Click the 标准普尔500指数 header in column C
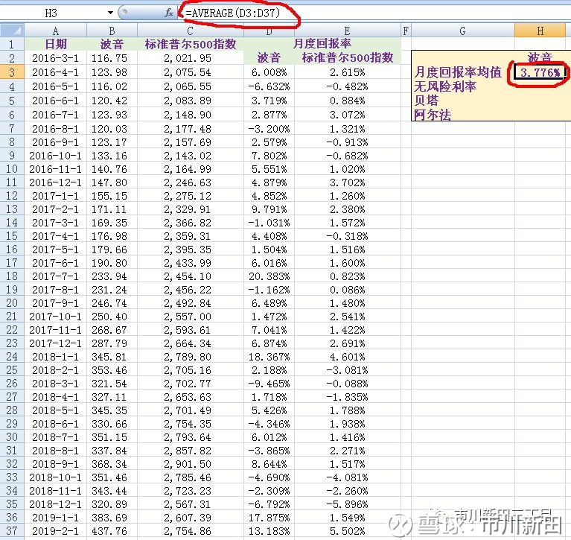 [x=191, y=44]
